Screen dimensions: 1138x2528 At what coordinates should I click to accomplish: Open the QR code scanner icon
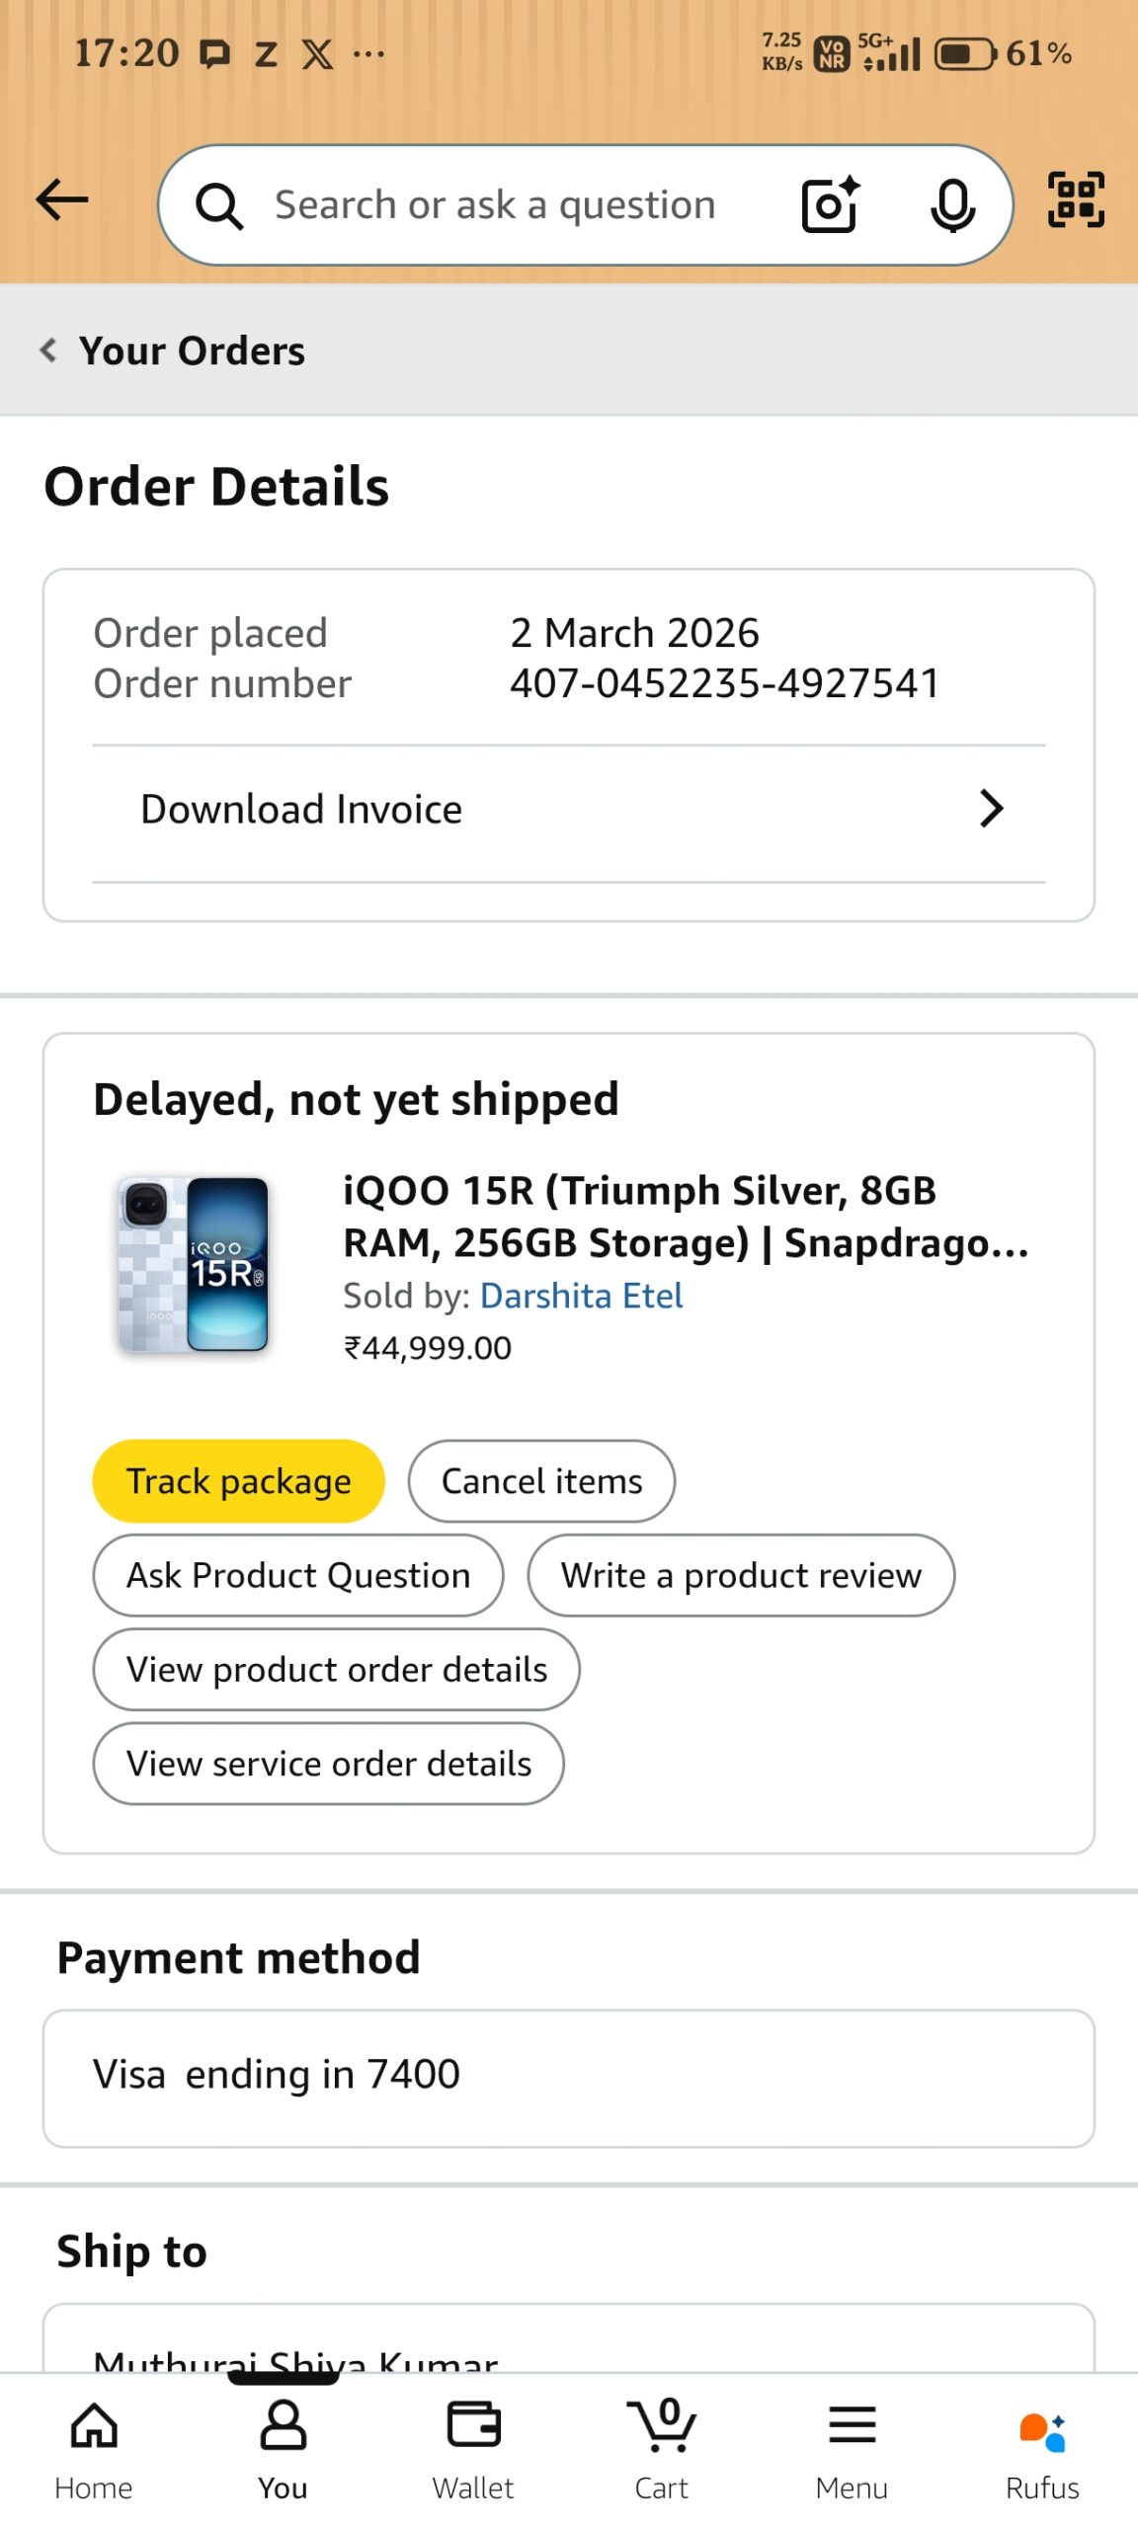point(1076,200)
